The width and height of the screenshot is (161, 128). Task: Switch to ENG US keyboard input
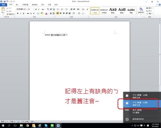point(141,111)
